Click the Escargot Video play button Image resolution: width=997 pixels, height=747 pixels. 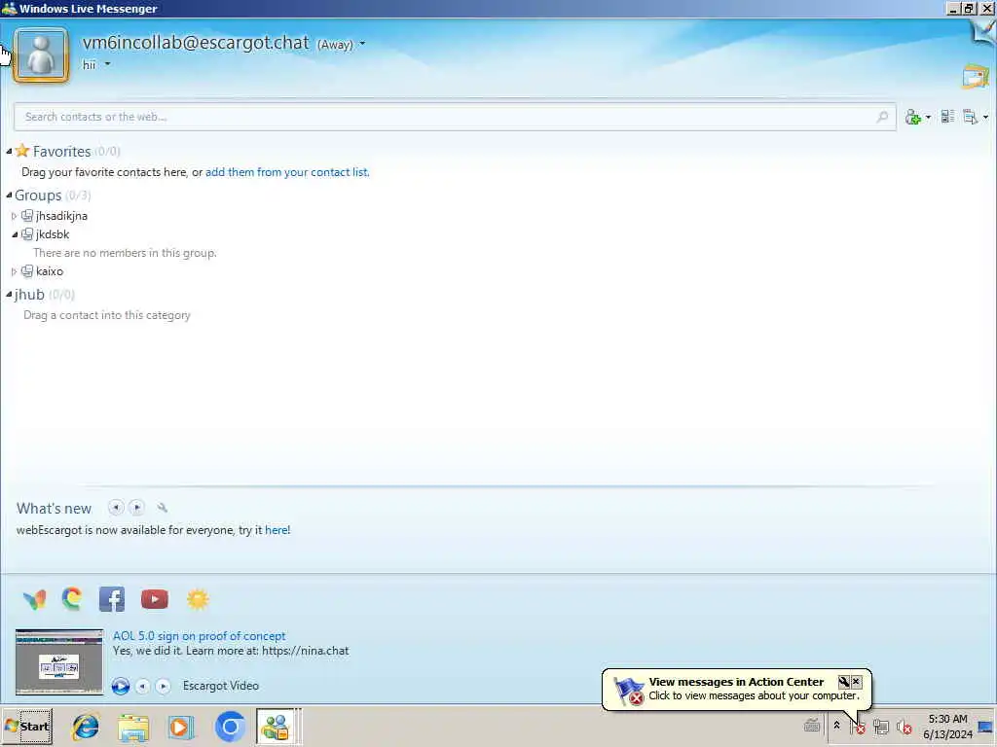121,686
